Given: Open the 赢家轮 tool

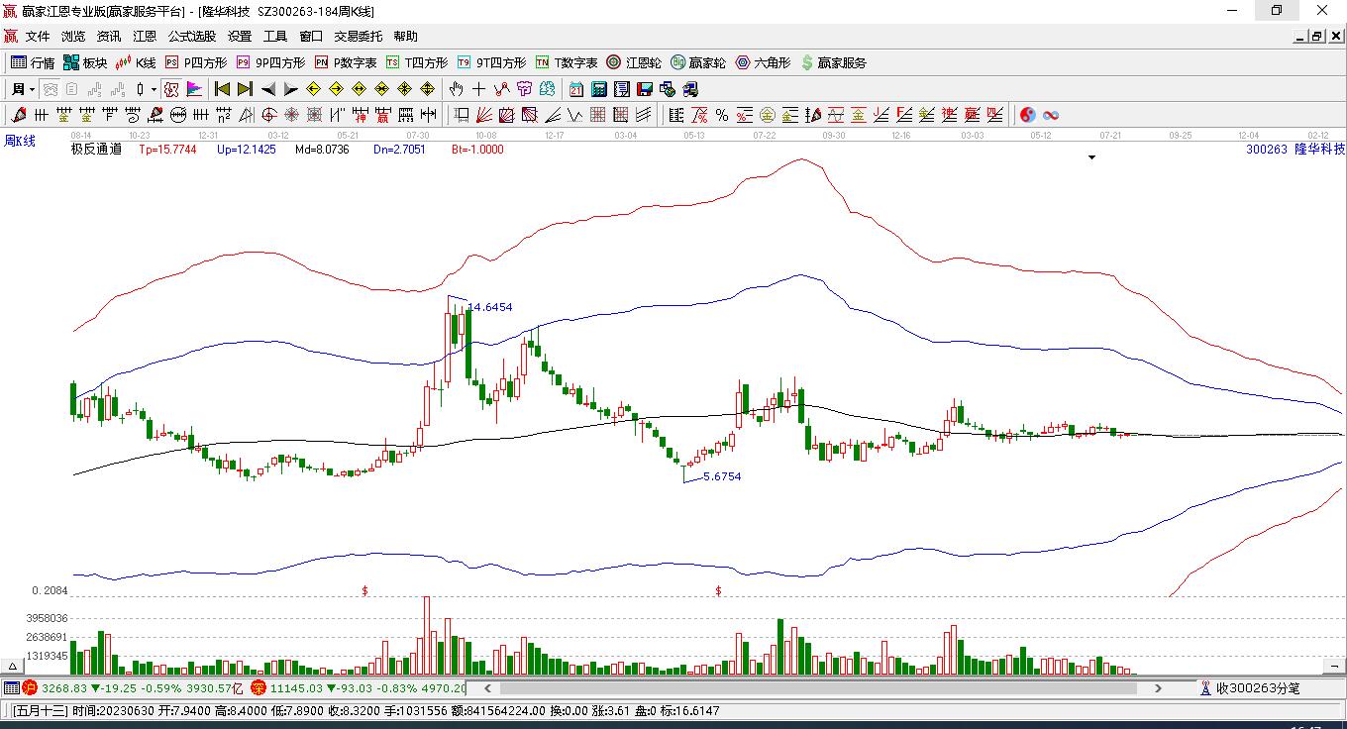Looking at the screenshot, I should 698,62.
